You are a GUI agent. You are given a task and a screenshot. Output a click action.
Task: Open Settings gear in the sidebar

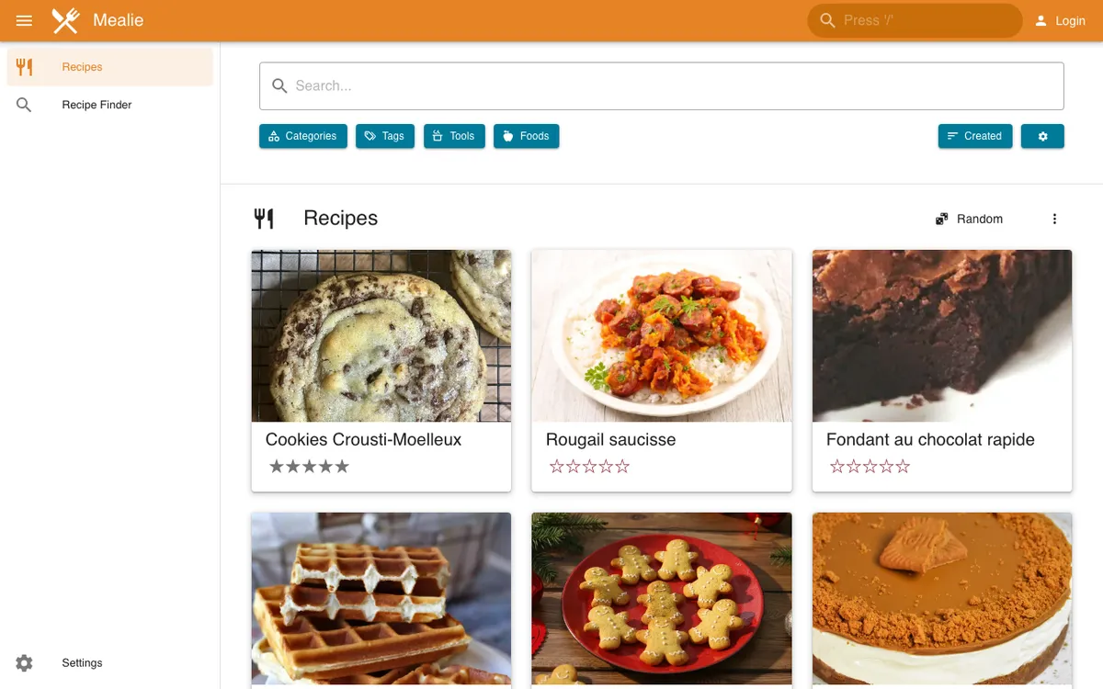click(x=24, y=662)
